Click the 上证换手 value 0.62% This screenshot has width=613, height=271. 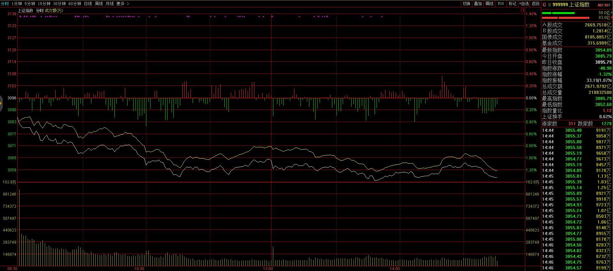tap(605, 117)
